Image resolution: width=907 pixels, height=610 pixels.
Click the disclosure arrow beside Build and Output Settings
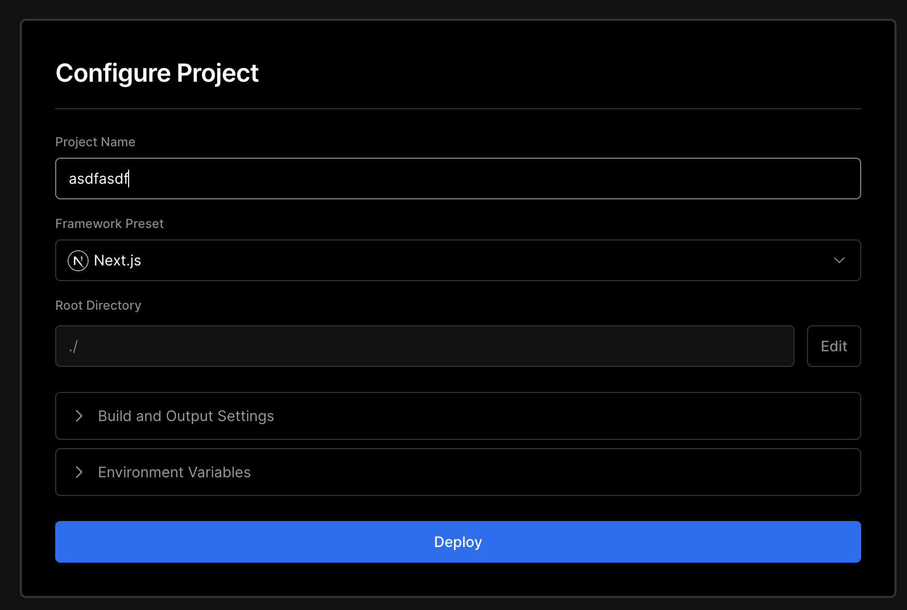pos(79,416)
